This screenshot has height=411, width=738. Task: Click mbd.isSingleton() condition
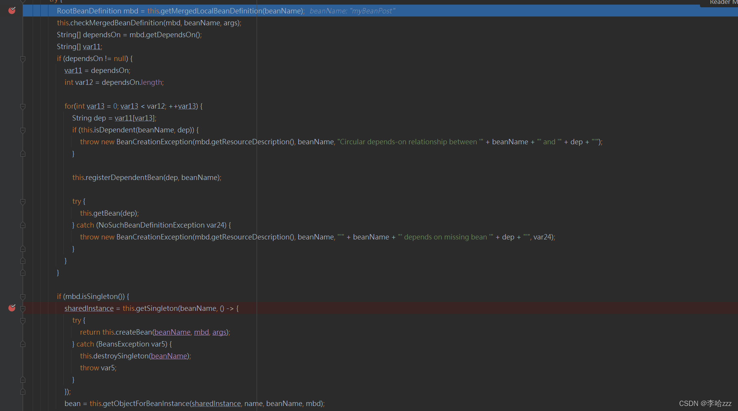[x=95, y=296]
